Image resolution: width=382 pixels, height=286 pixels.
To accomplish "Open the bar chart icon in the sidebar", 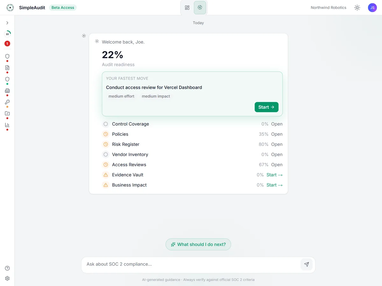I will 7,125.
